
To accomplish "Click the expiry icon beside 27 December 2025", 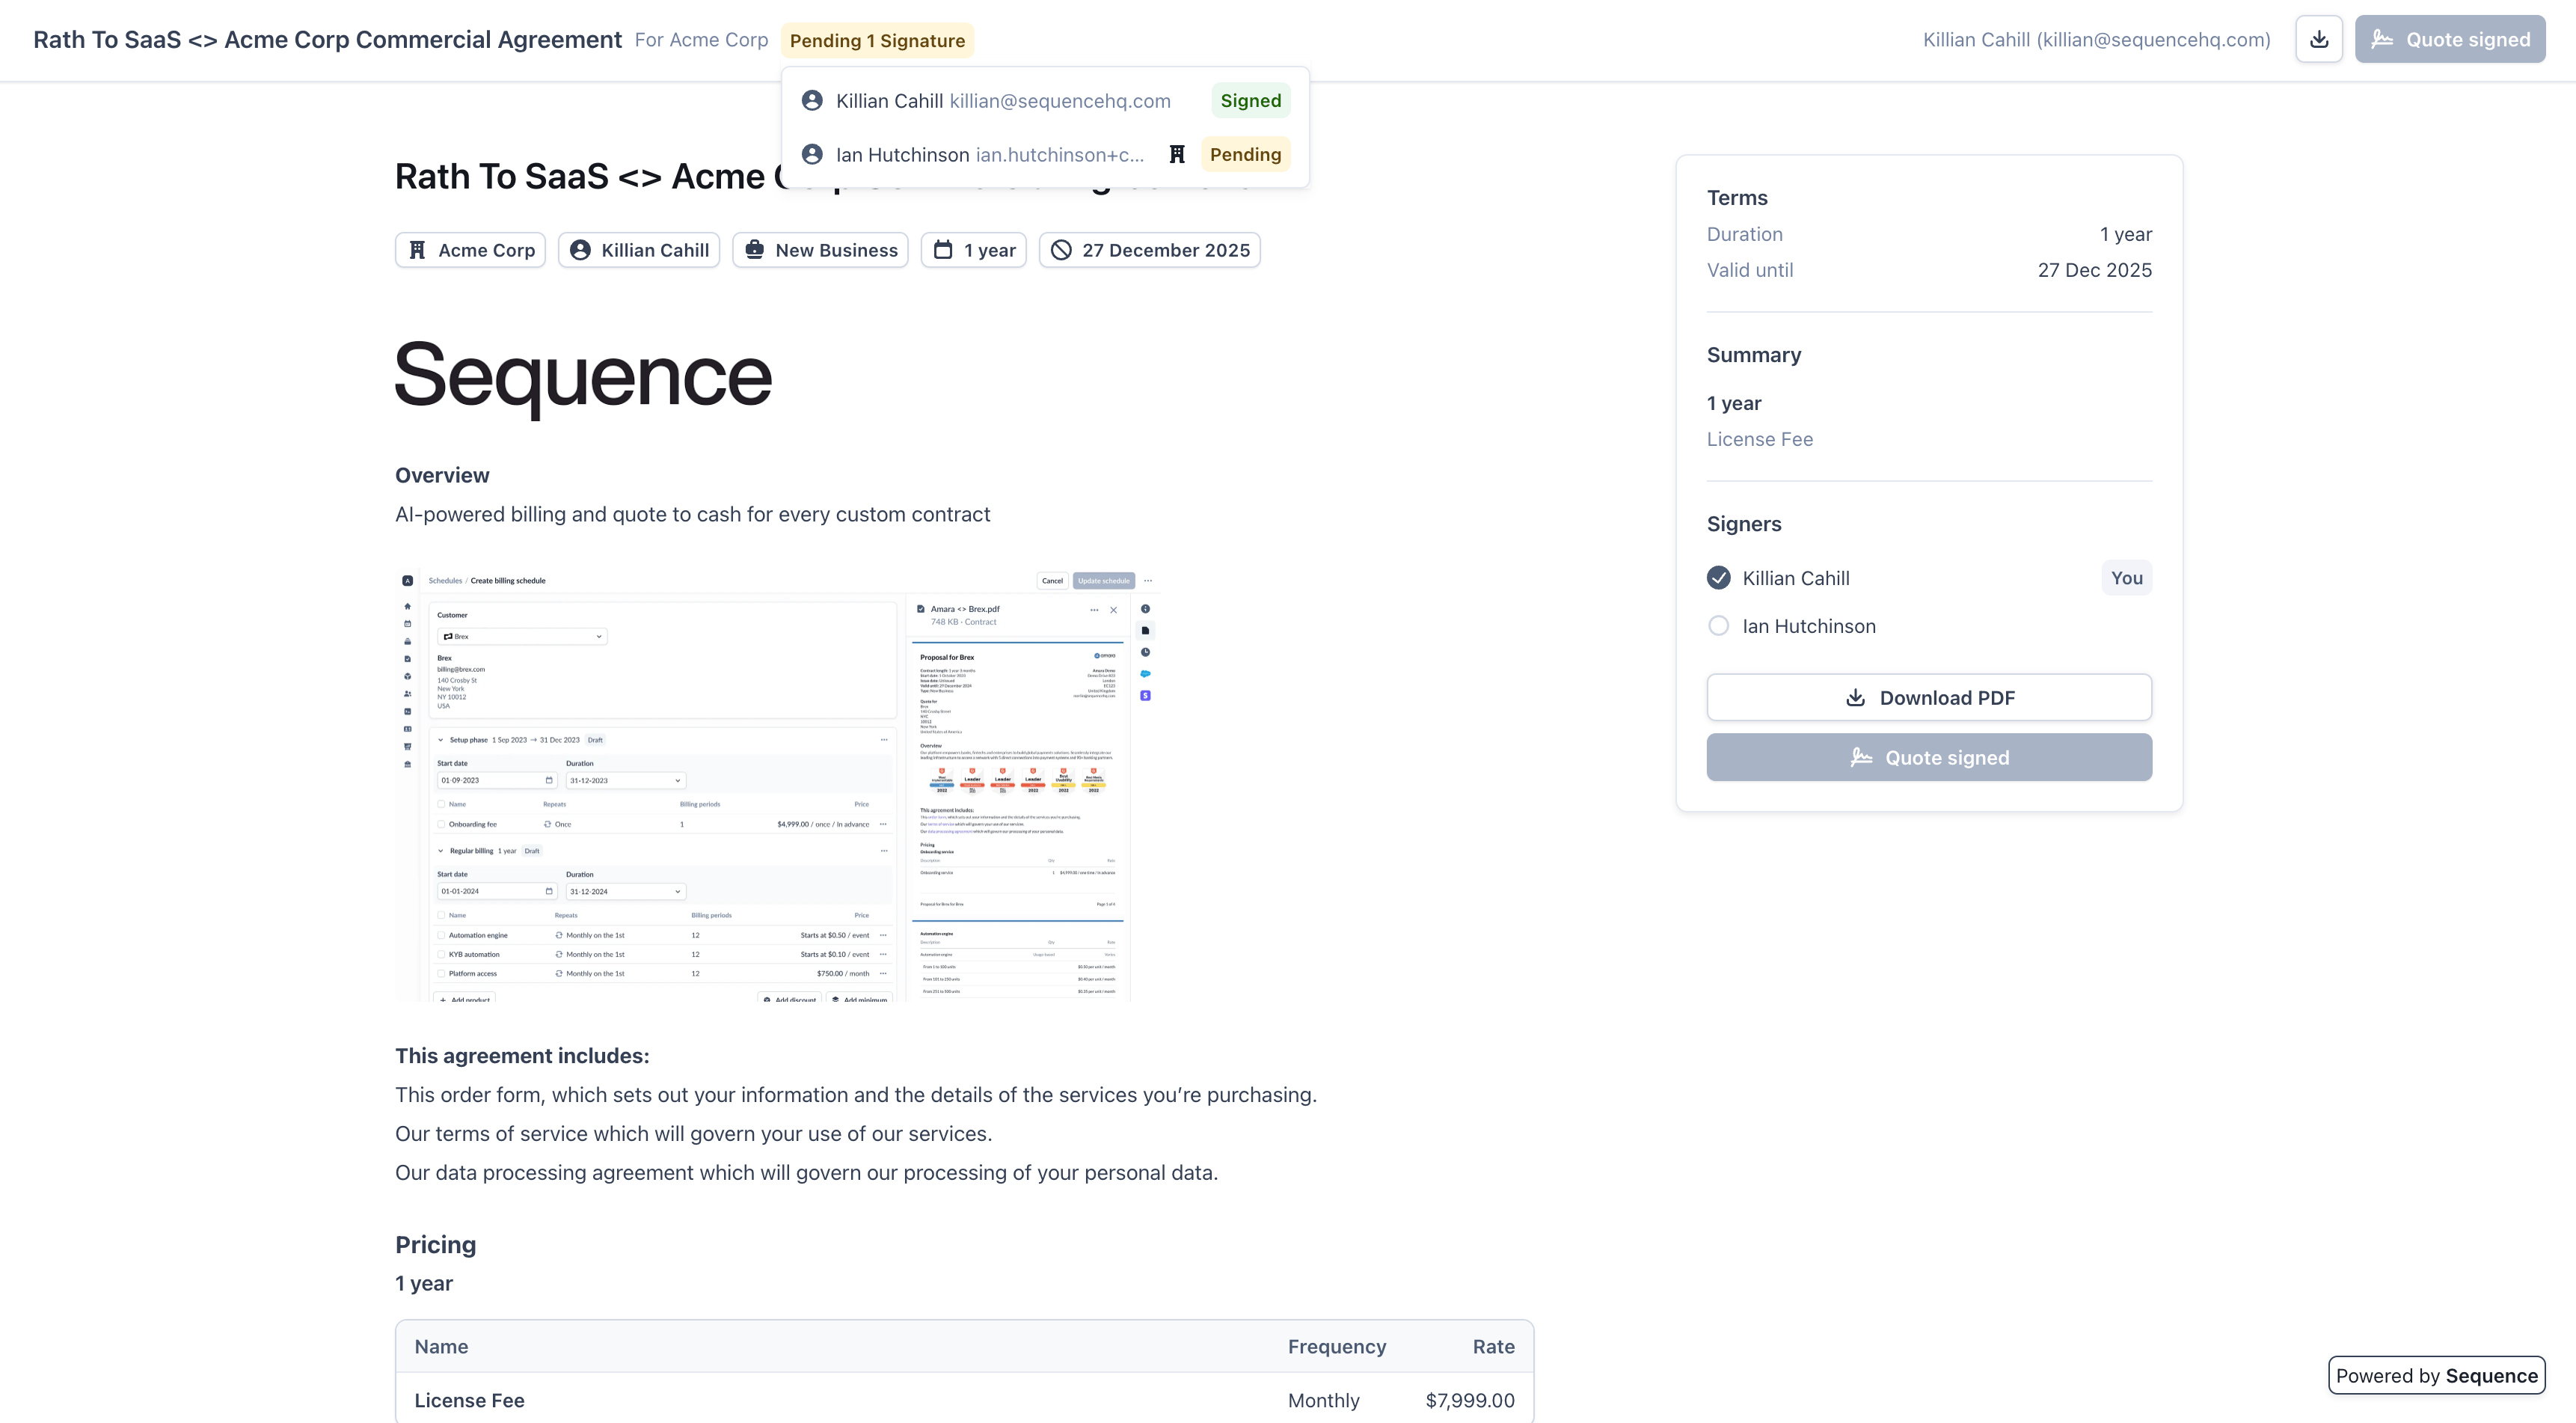I will (x=1061, y=250).
